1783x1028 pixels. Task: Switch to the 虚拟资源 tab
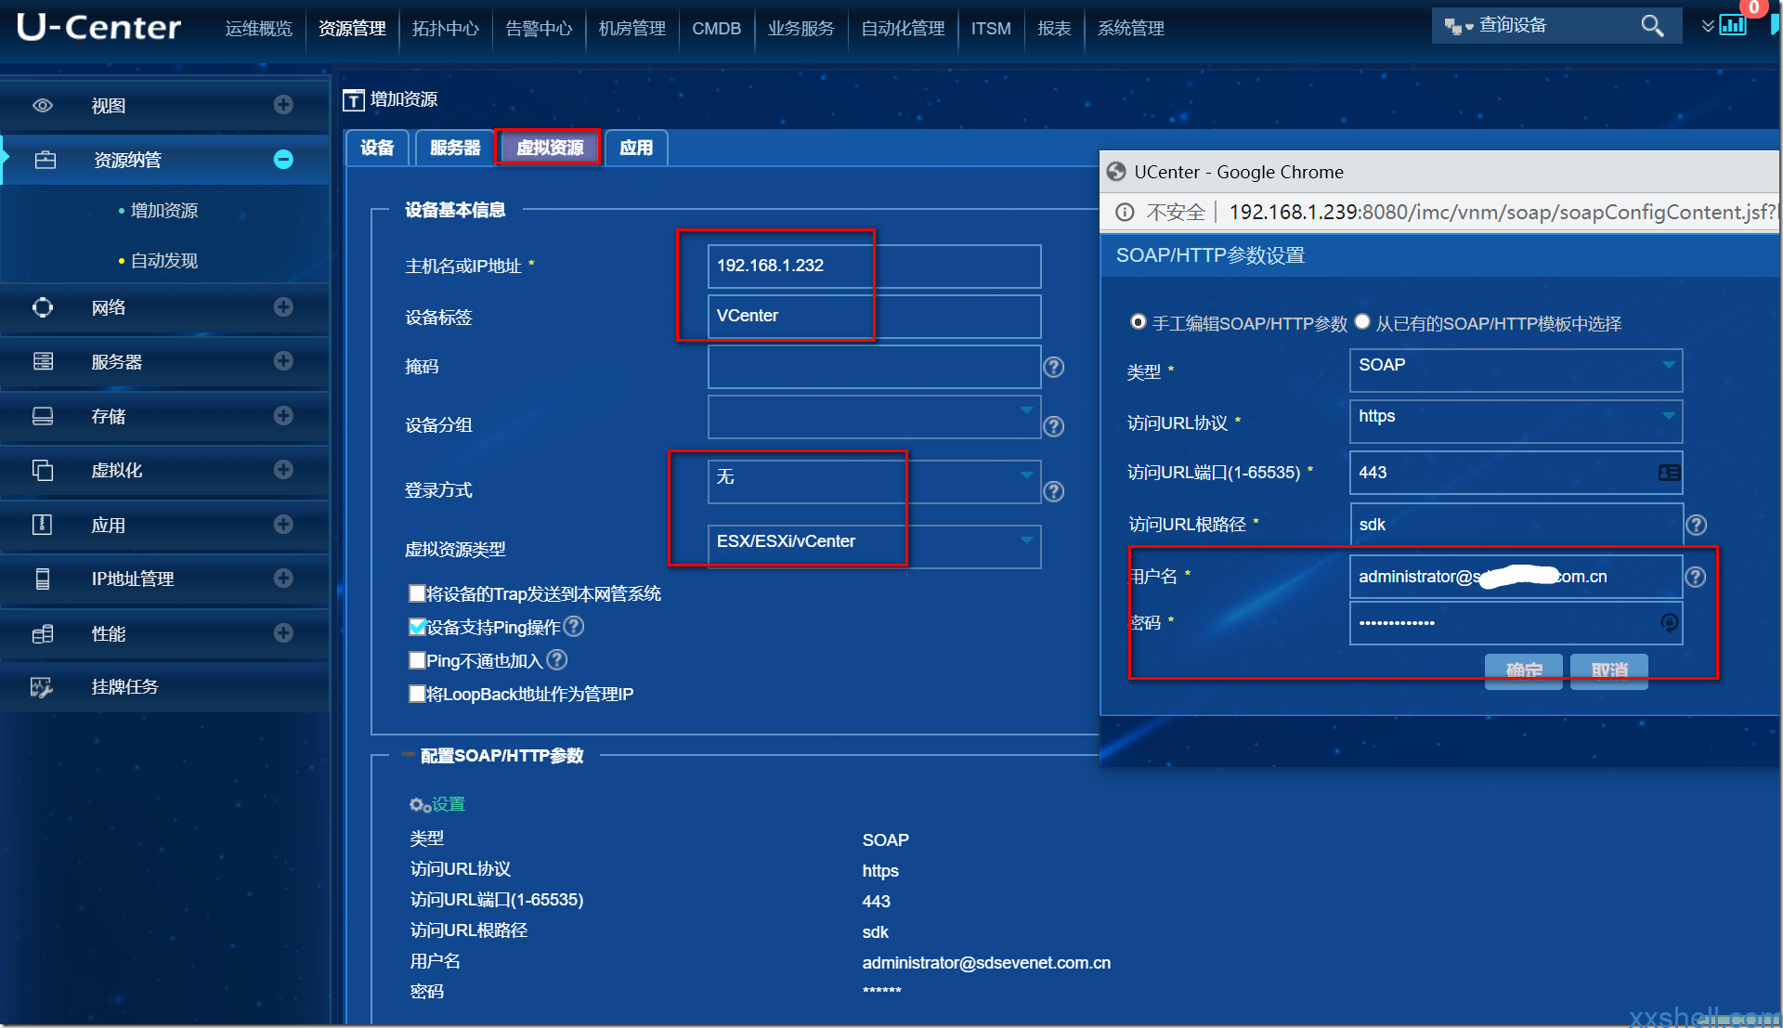[550, 148]
